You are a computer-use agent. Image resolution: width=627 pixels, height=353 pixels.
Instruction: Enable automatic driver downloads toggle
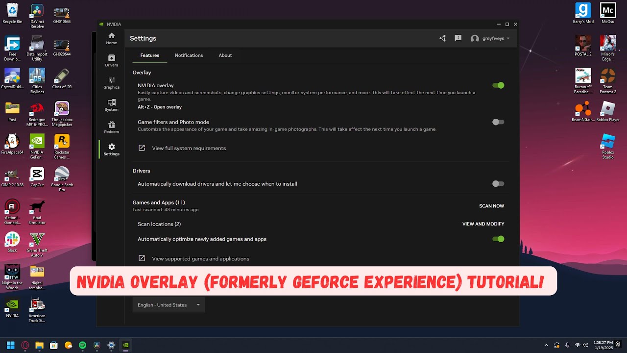pos(498,184)
